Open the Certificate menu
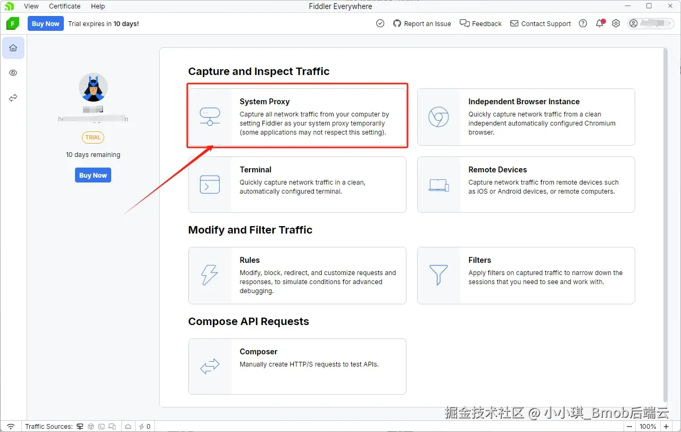The height and width of the screenshot is (432, 681). point(64,6)
